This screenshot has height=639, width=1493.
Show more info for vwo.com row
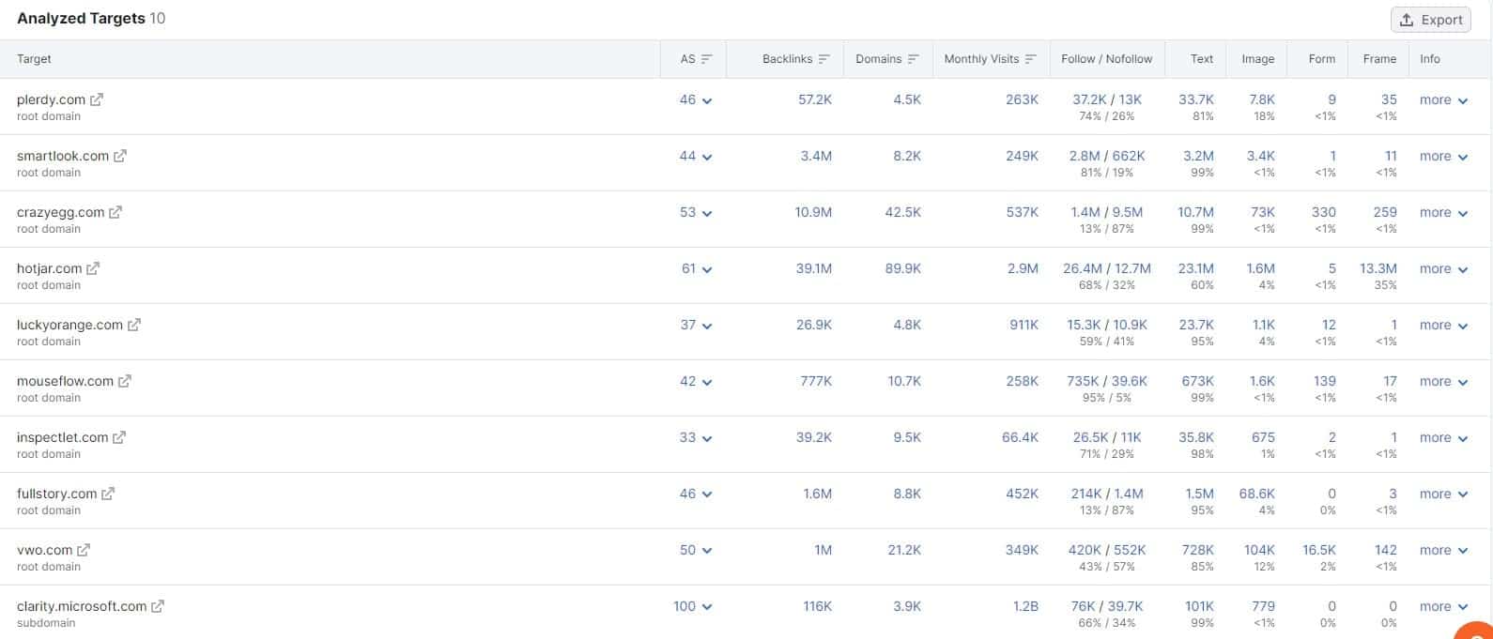[1443, 550]
